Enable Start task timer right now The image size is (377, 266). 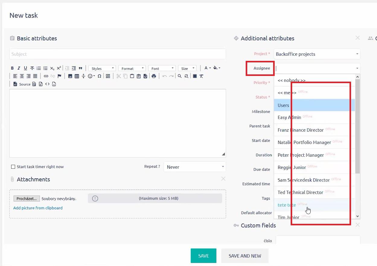tap(13, 167)
